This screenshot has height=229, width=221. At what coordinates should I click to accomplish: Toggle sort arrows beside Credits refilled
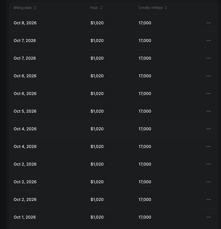pos(166,8)
